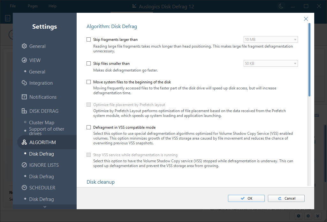
Task: Select Support of other drives item
Action: click(x=47, y=131)
